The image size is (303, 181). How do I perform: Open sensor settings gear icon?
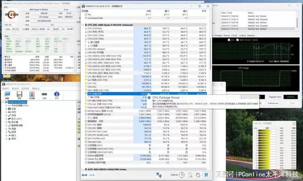[x=198, y=175]
